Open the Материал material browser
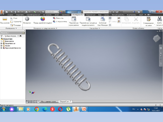This screenshot has width=163, height=122. [27, 20]
